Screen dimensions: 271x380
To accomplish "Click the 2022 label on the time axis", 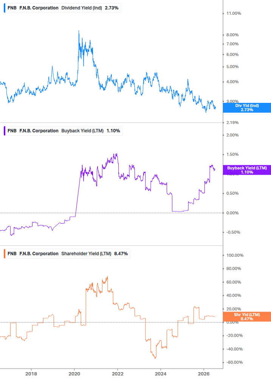I will tap(118, 374).
